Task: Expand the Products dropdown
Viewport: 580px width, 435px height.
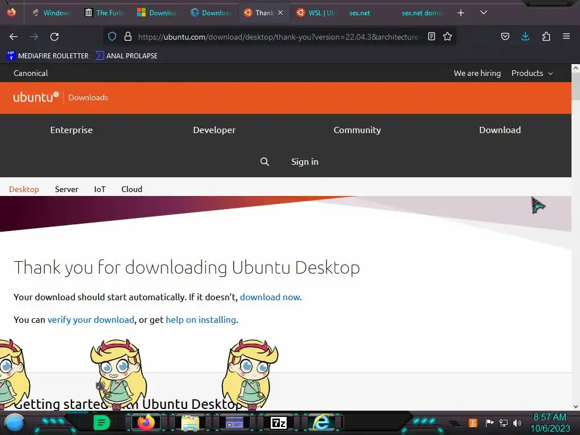Action: tap(532, 73)
